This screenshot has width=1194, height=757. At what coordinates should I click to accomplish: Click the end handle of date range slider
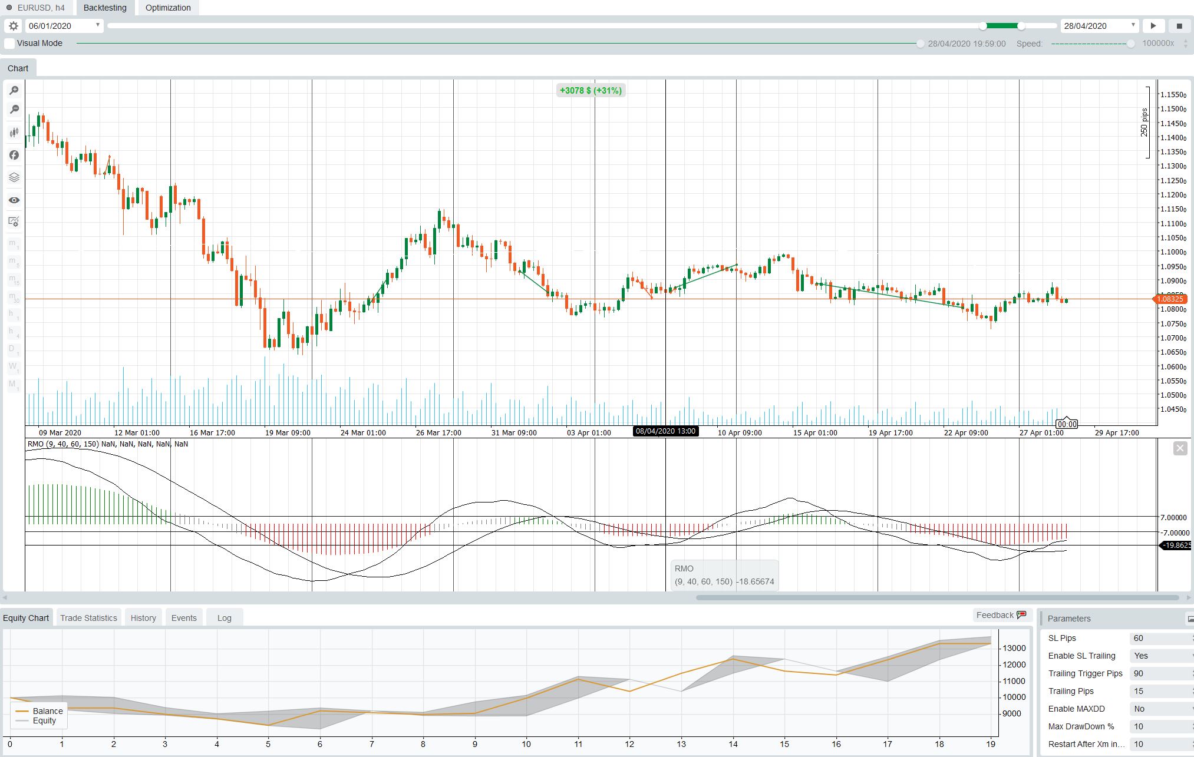[1021, 26]
